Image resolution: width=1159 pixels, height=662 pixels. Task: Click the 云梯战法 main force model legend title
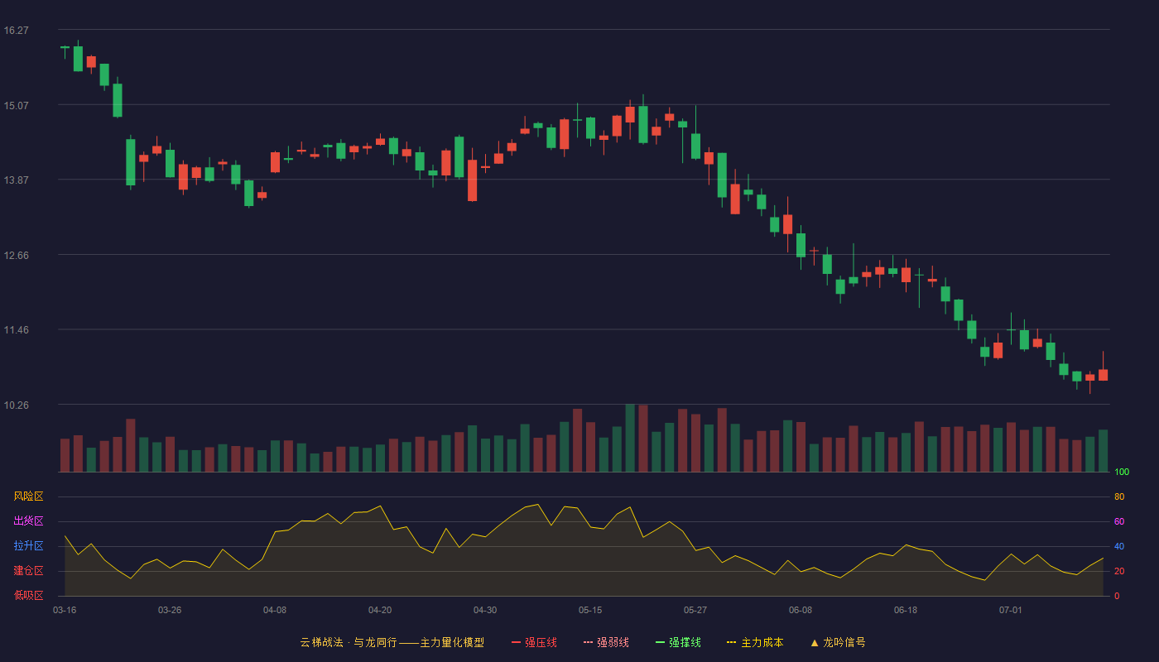click(x=392, y=642)
